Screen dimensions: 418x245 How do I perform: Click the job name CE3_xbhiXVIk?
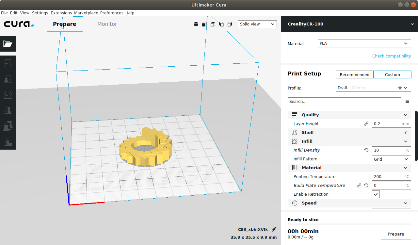[x=253, y=230]
